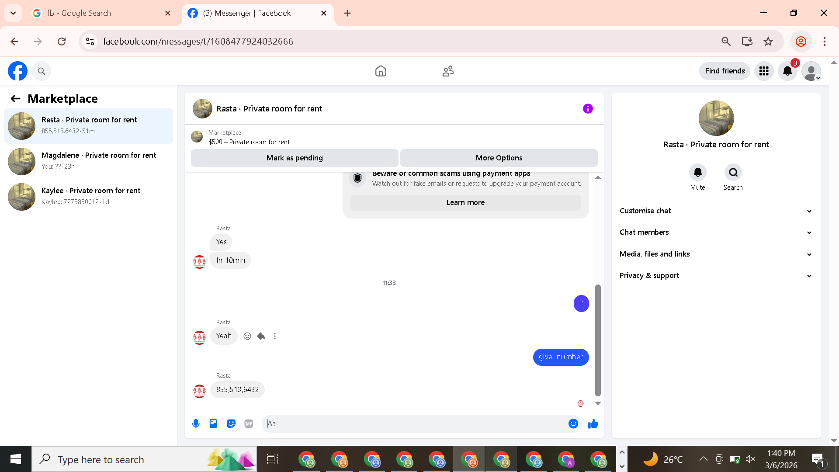Click the voice clip microphone icon
839x472 pixels.
(x=196, y=423)
